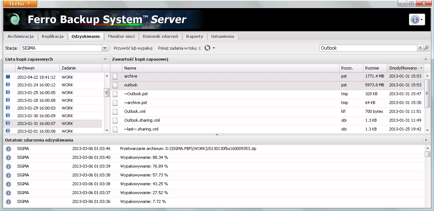The width and height of the screenshot is (434, 211).
Task: Click info icon of Wypakowywanie 88.34 % event
Action: coord(8,157)
